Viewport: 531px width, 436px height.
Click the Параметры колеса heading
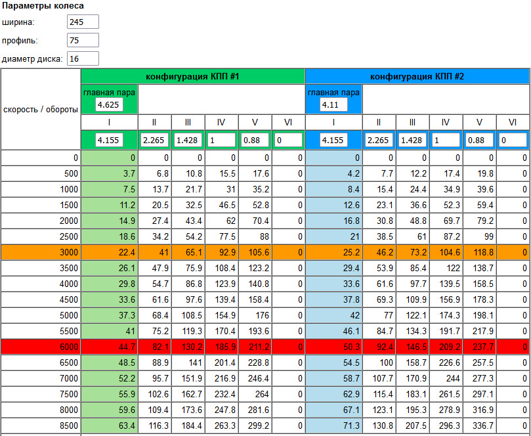coord(43,6)
